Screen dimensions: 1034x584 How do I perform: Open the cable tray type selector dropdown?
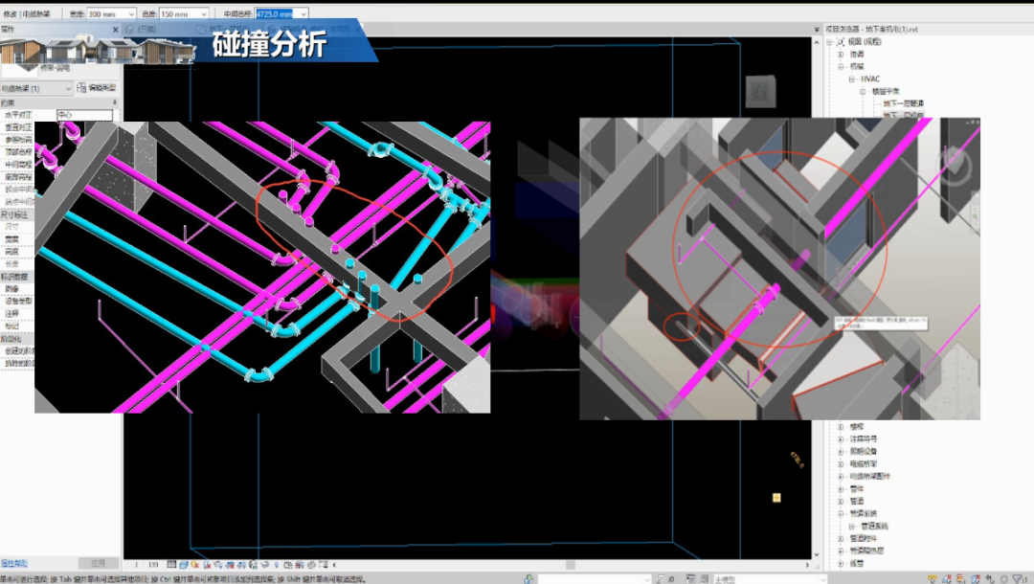coord(67,88)
